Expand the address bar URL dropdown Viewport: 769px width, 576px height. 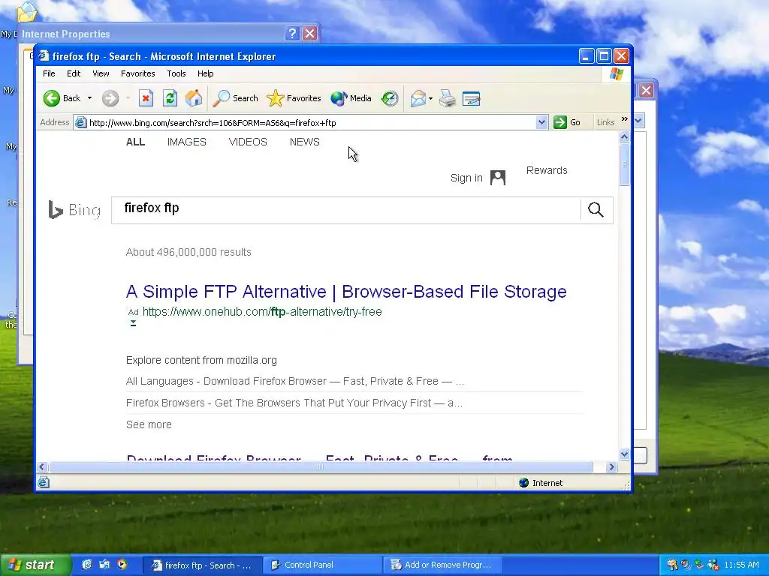(541, 122)
